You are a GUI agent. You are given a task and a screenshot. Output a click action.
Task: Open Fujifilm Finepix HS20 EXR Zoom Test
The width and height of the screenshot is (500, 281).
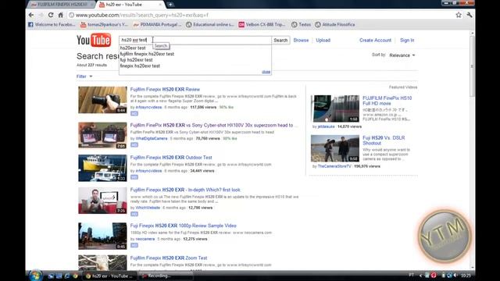click(169, 258)
